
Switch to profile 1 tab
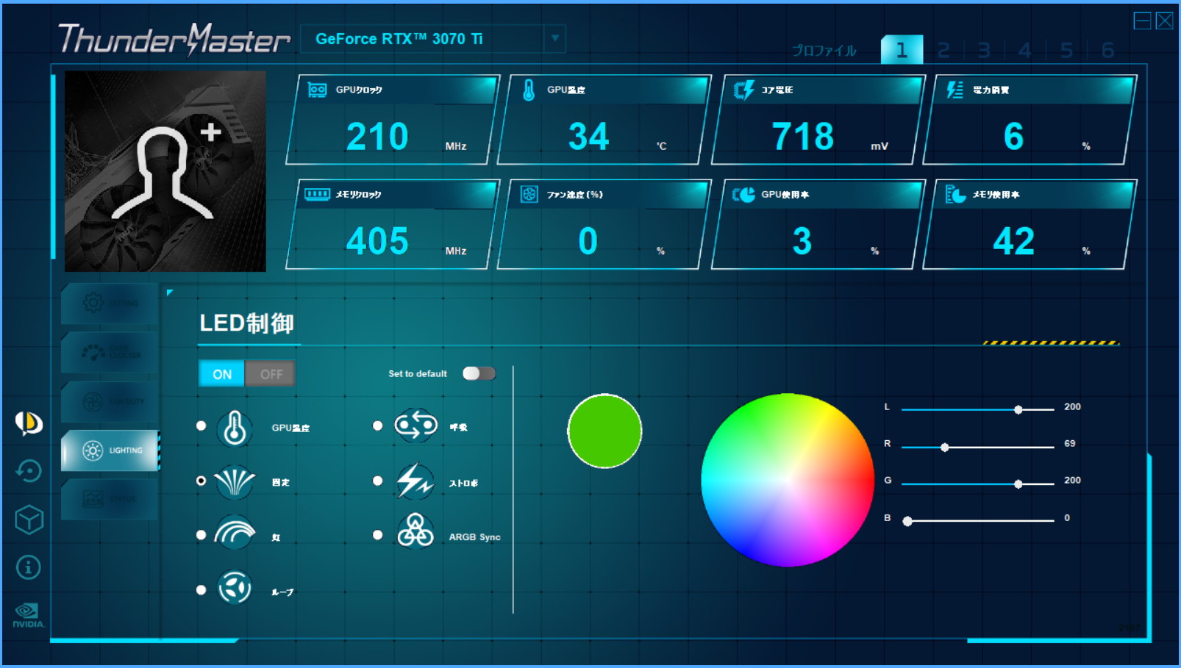pyautogui.click(x=902, y=50)
